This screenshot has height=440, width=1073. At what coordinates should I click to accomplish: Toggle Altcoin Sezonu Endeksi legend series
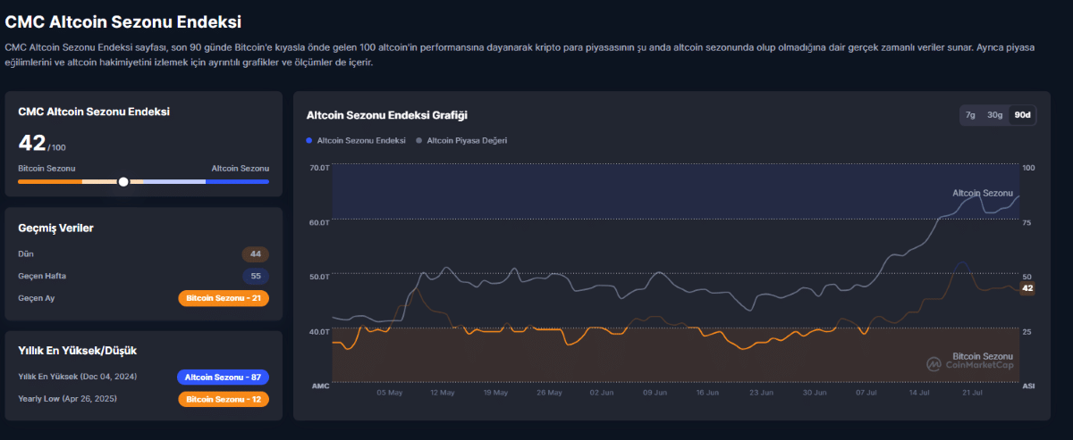tap(356, 140)
